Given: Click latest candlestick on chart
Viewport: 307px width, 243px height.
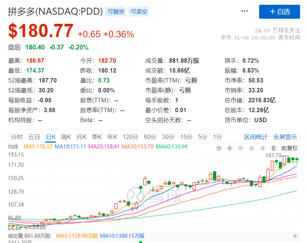Looking at the screenshot, I should 297,160.
